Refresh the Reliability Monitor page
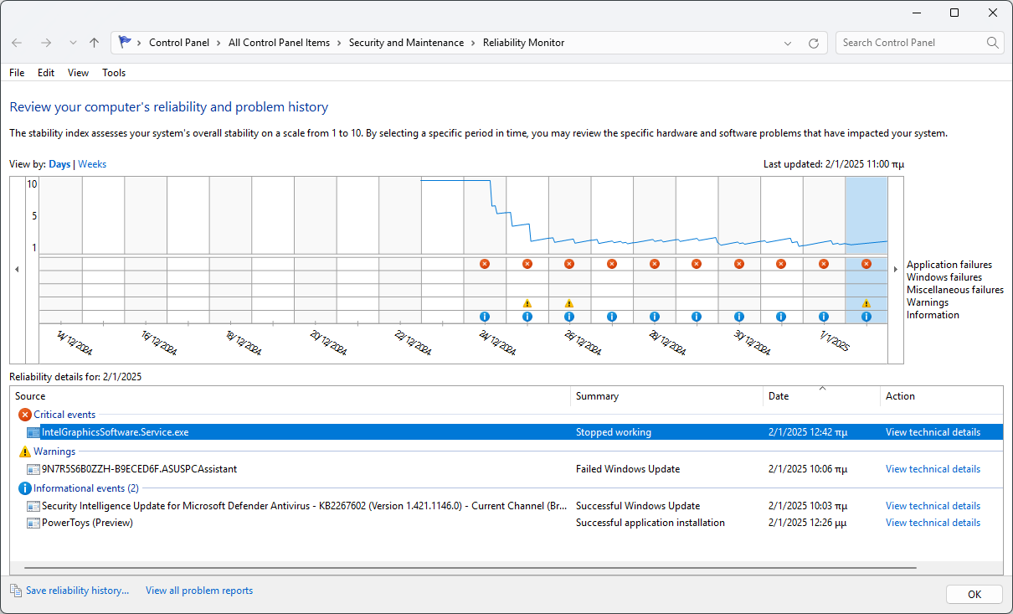This screenshot has width=1013, height=614. (x=813, y=43)
